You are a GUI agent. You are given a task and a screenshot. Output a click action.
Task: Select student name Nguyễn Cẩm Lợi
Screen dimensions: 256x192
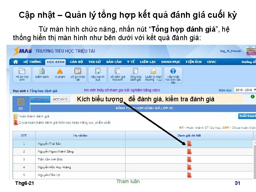(49, 175)
